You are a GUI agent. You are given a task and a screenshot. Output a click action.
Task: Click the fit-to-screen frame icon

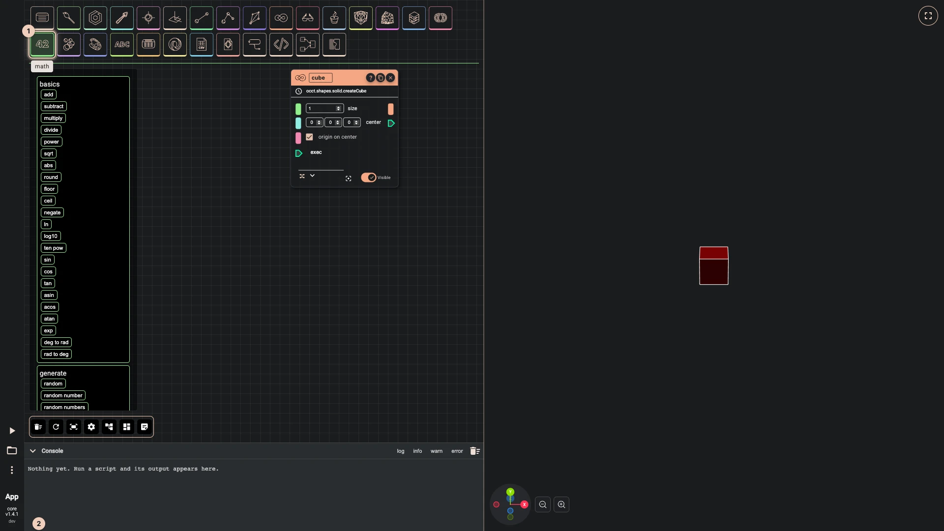tap(74, 427)
